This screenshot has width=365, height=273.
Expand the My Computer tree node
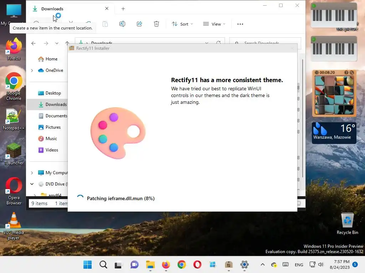click(32, 173)
